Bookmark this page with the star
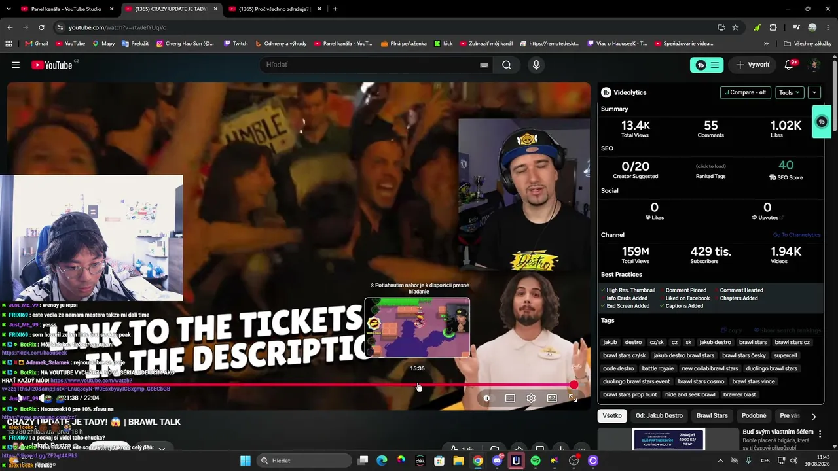 click(735, 27)
